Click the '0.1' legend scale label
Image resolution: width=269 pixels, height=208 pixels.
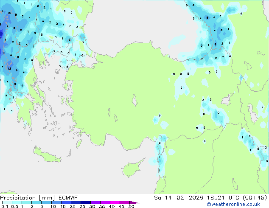coord(5,206)
